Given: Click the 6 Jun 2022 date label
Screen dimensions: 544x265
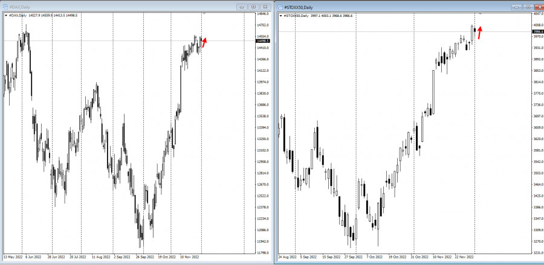Looking at the screenshot, I should (x=34, y=257).
